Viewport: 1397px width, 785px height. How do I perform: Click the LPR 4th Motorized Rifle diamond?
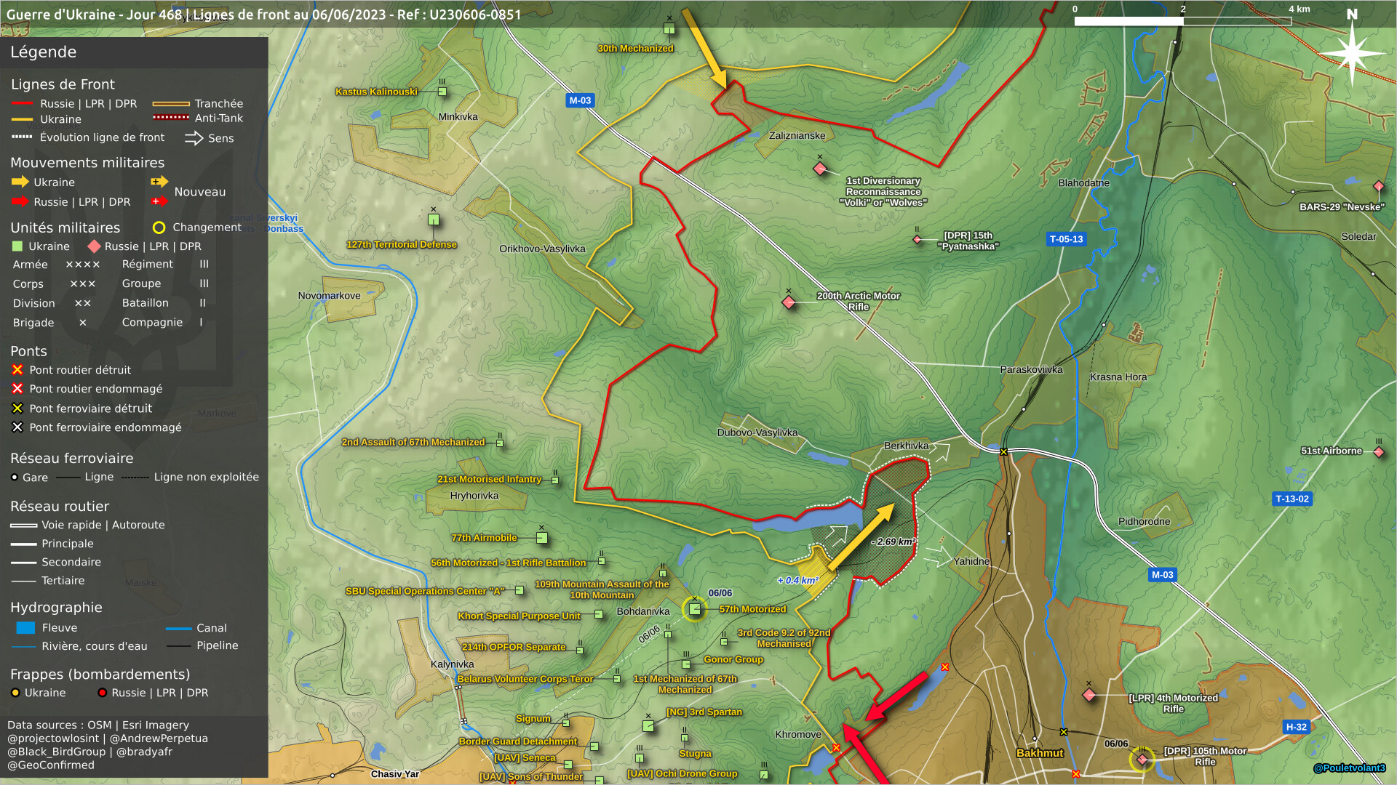coord(1089,695)
